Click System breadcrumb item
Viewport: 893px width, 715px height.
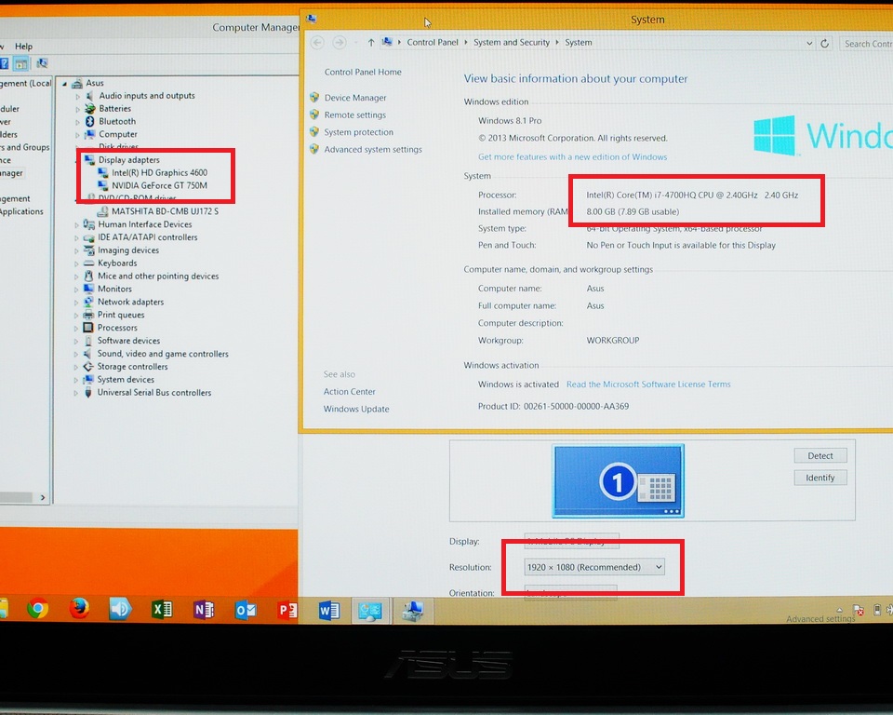coord(578,42)
